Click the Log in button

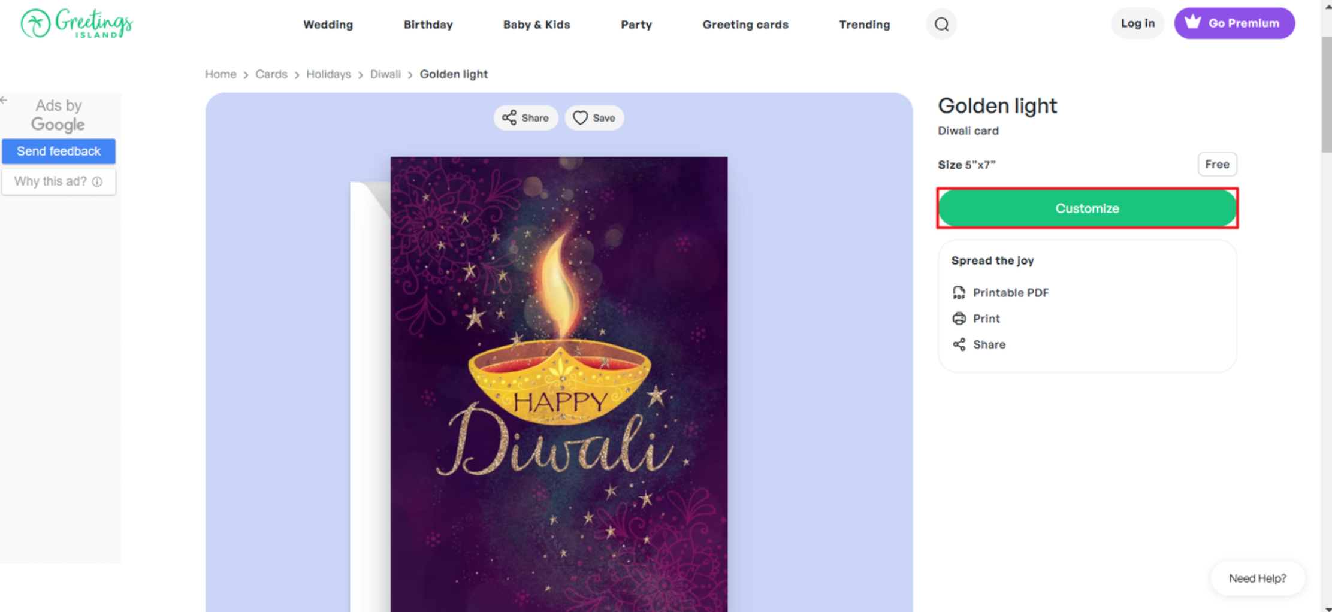coord(1137,23)
